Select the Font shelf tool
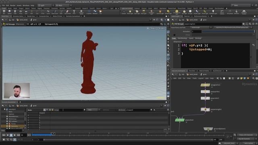 [74, 12]
